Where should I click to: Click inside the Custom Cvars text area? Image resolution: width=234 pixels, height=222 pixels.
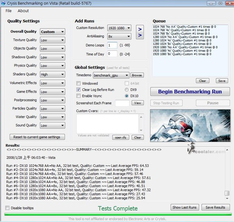pos(108,124)
